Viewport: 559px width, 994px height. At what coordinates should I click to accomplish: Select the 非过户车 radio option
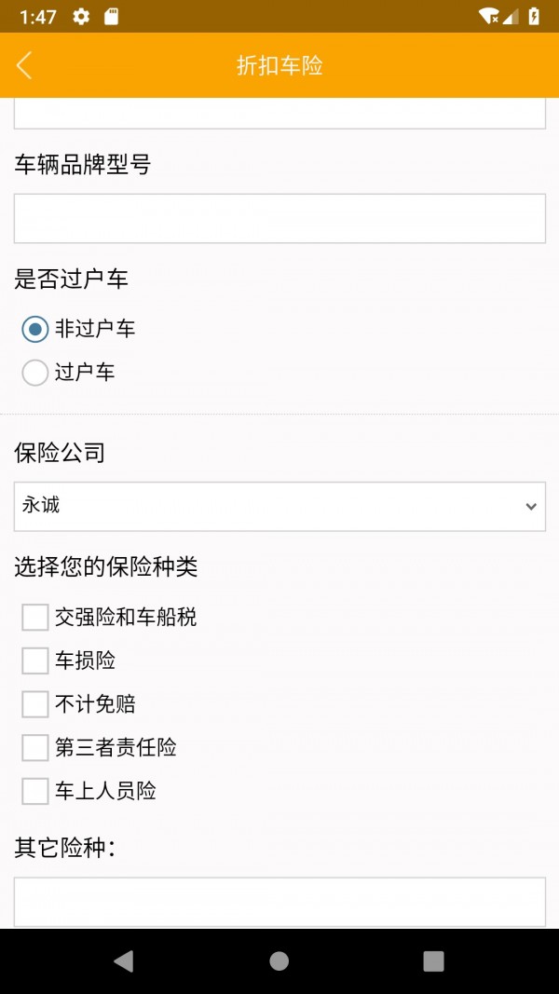[34, 328]
